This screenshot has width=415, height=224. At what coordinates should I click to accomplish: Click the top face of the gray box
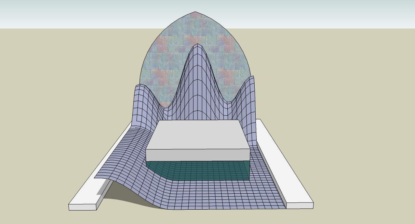[198, 134]
